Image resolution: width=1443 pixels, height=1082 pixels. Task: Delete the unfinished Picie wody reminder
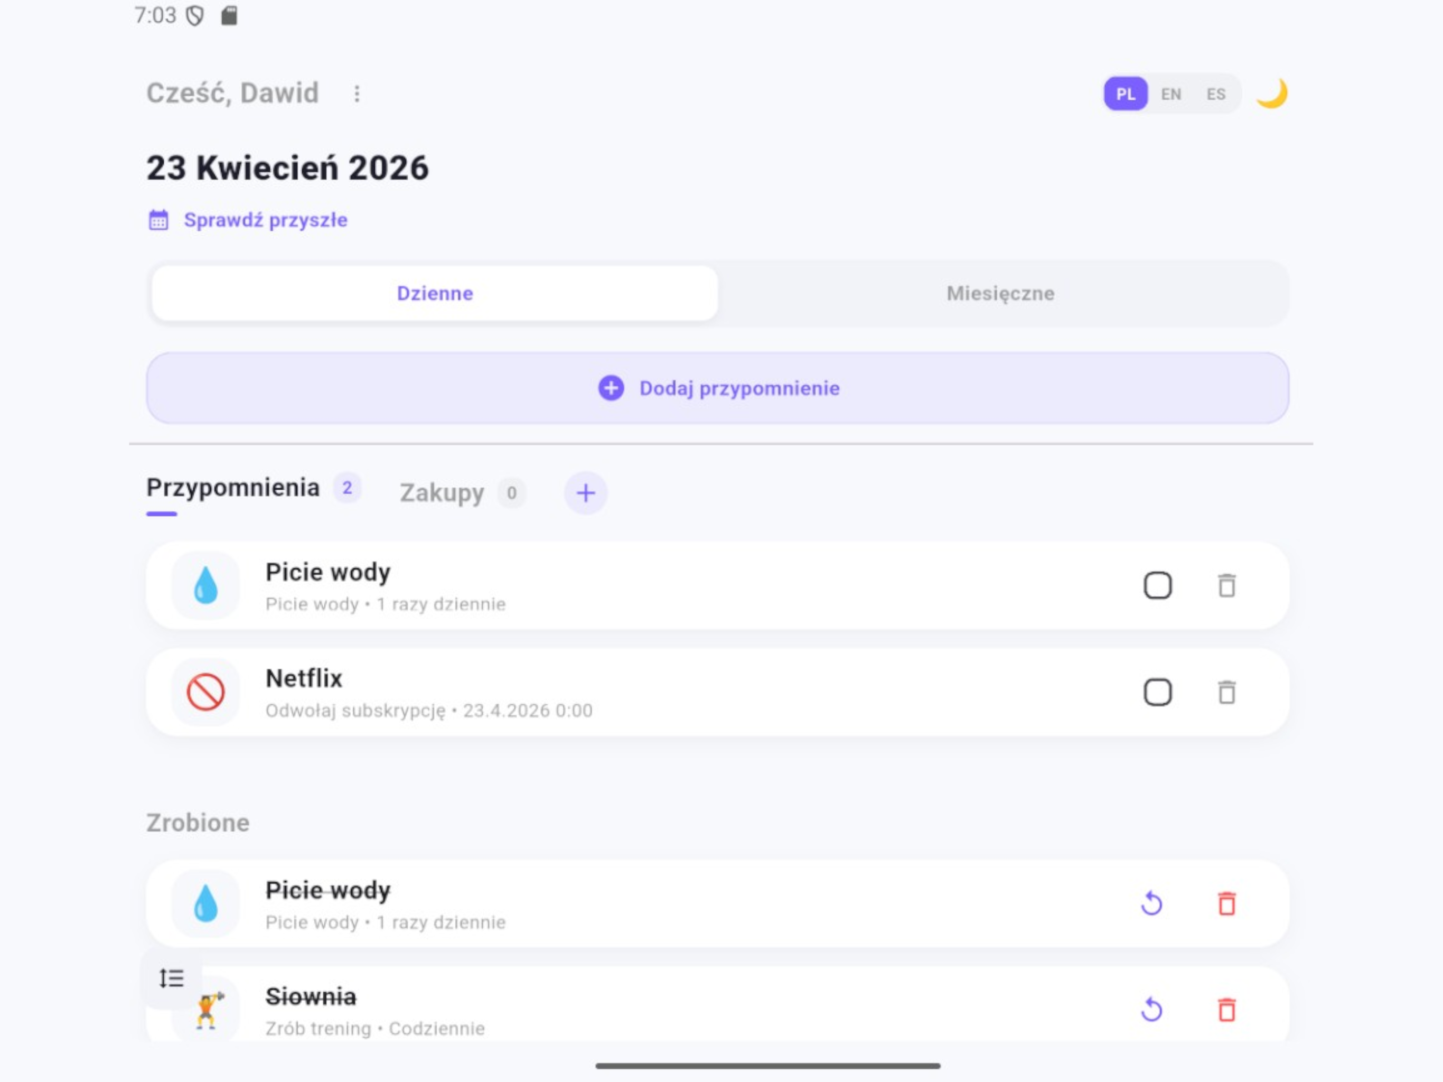click(1227, 585)
